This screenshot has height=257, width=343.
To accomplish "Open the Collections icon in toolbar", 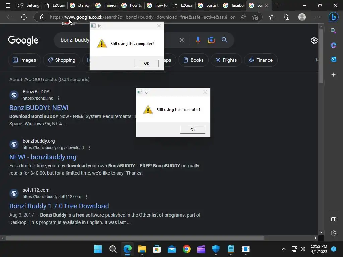I will (x=287, y=17).
